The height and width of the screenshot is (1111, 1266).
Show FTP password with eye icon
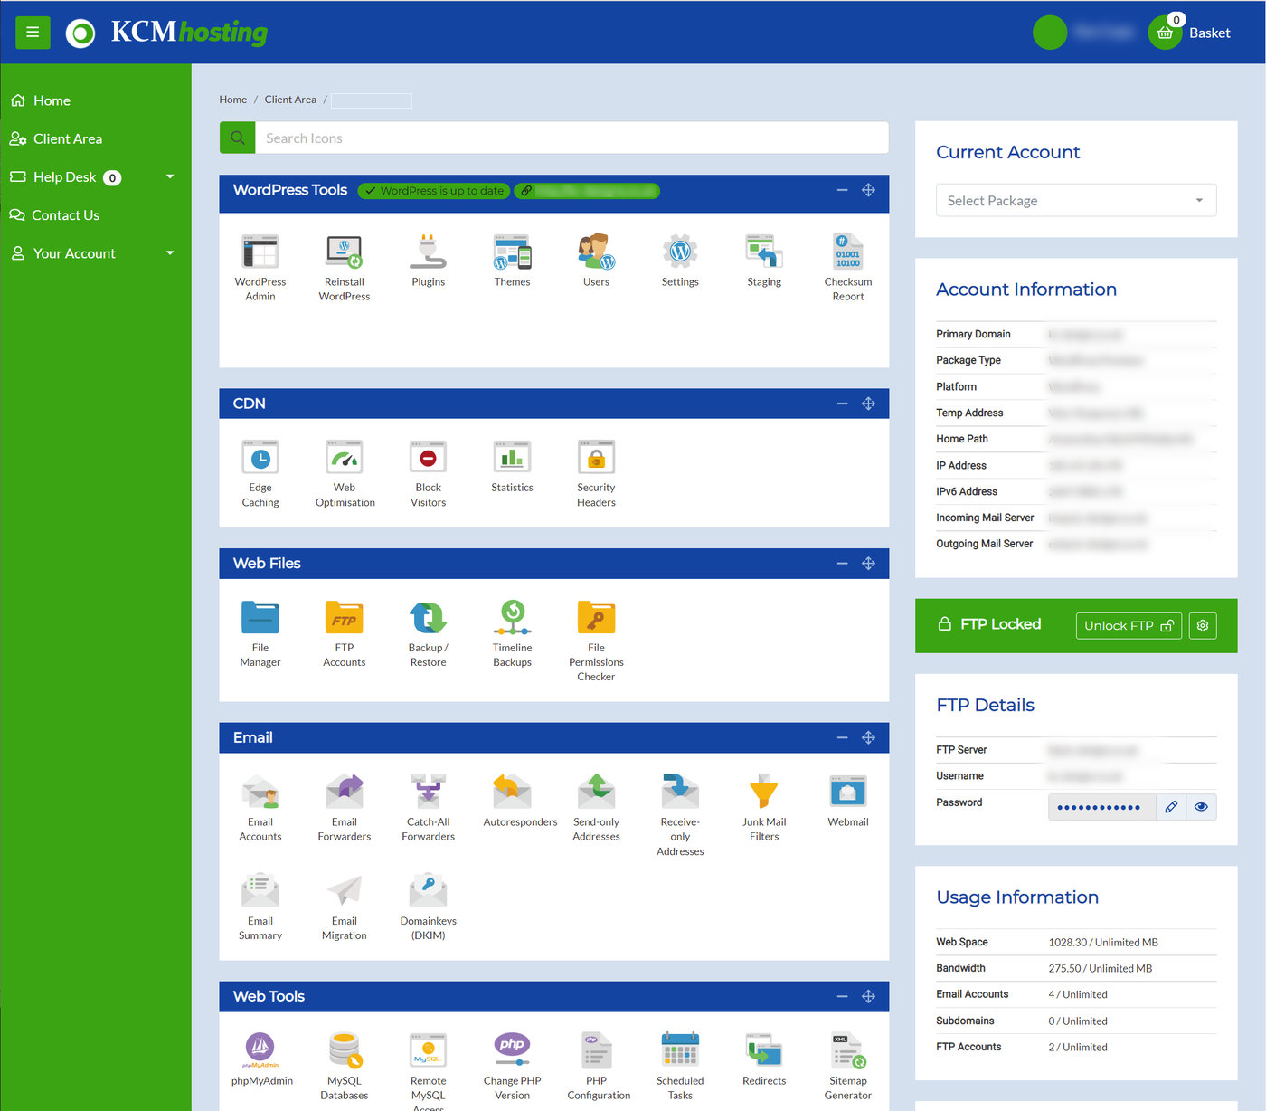pyautogui.click(x=1201, y=807)
